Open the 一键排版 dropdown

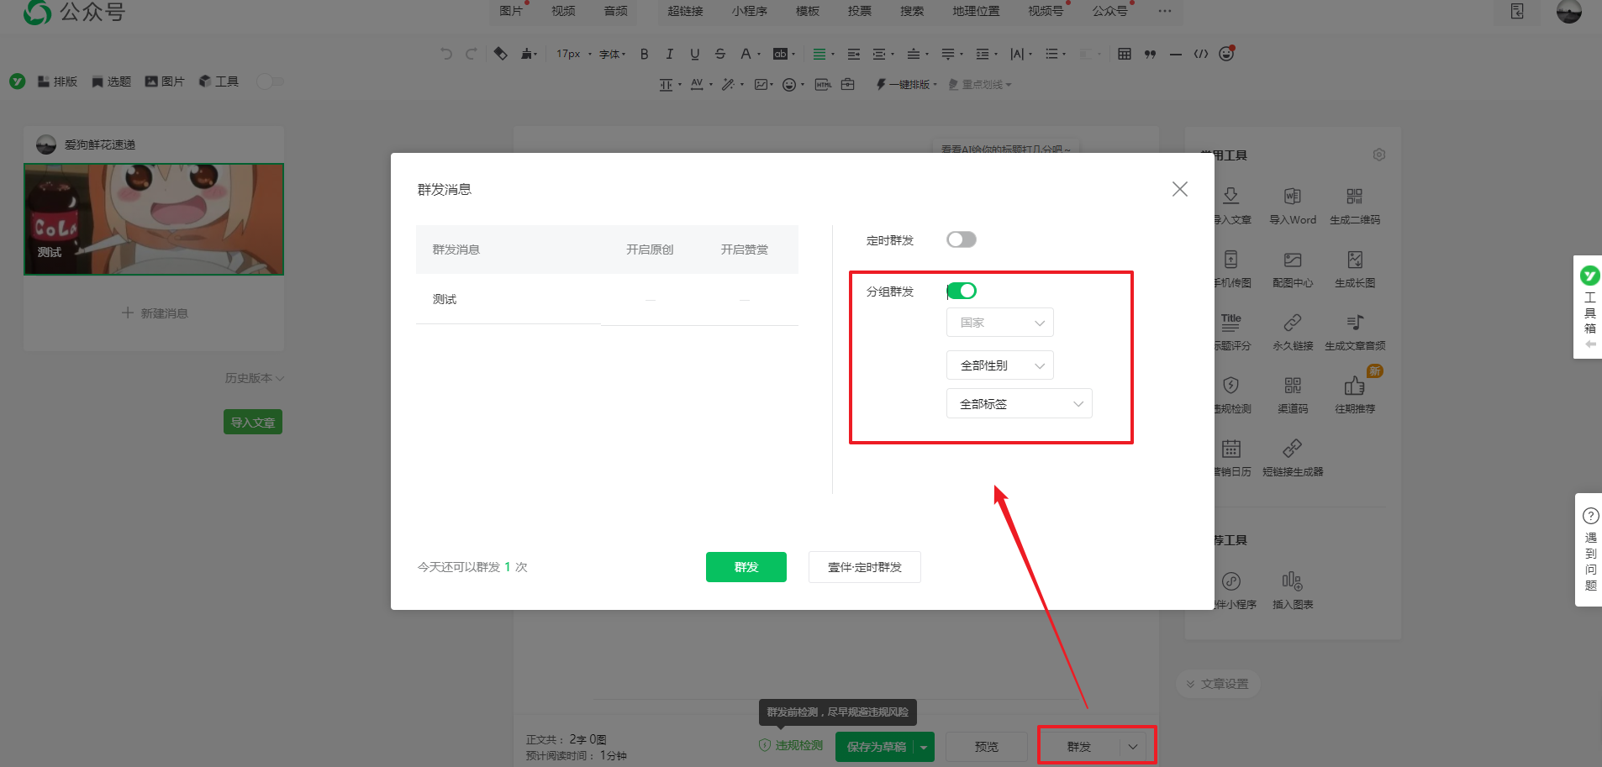coord(906,84)
